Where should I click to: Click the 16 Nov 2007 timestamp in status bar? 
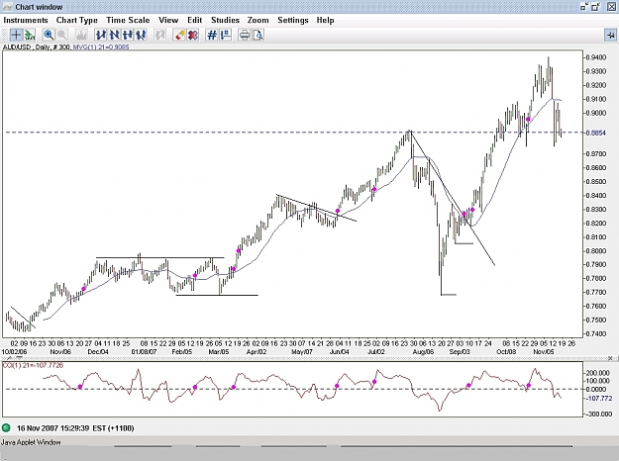[75, 428]
